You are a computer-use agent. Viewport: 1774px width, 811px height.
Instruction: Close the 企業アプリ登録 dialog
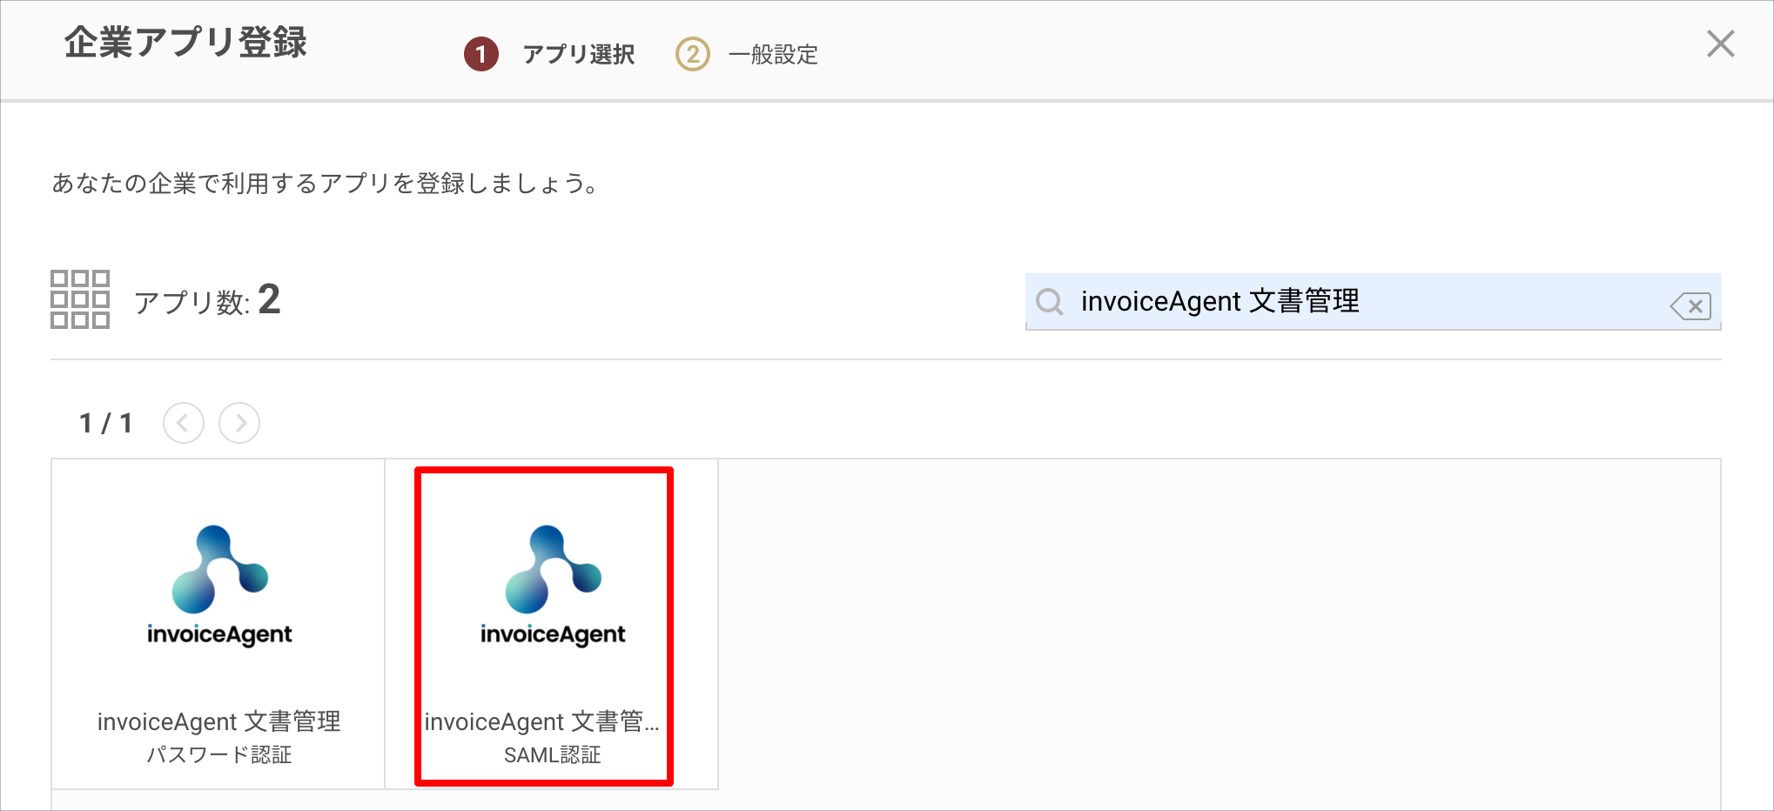(1720, 44)
